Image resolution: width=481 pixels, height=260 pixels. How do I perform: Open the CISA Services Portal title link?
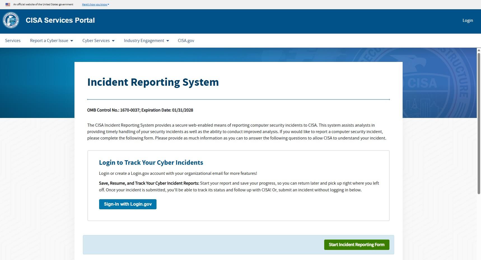(60, 20)
